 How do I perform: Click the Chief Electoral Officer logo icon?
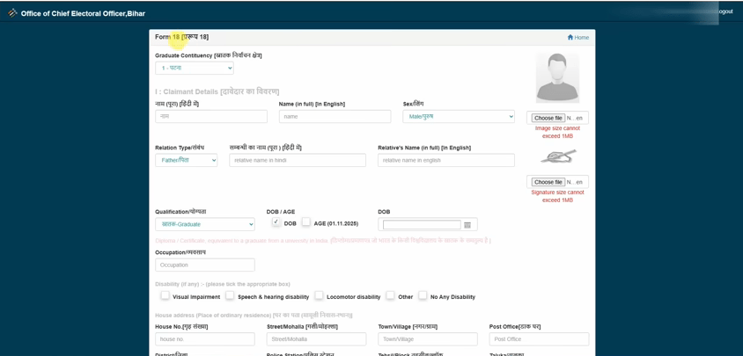pyautogui.click(x=12, y=13)
